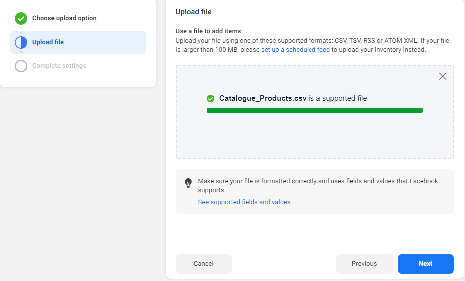Click the lightbulb tip icon

coord(188,183)
